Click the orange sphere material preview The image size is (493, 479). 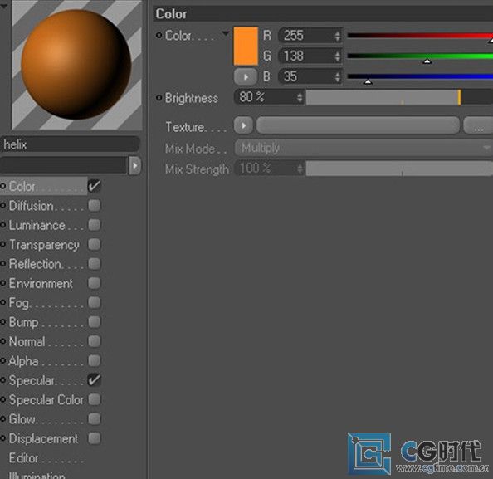coord(76,65)
